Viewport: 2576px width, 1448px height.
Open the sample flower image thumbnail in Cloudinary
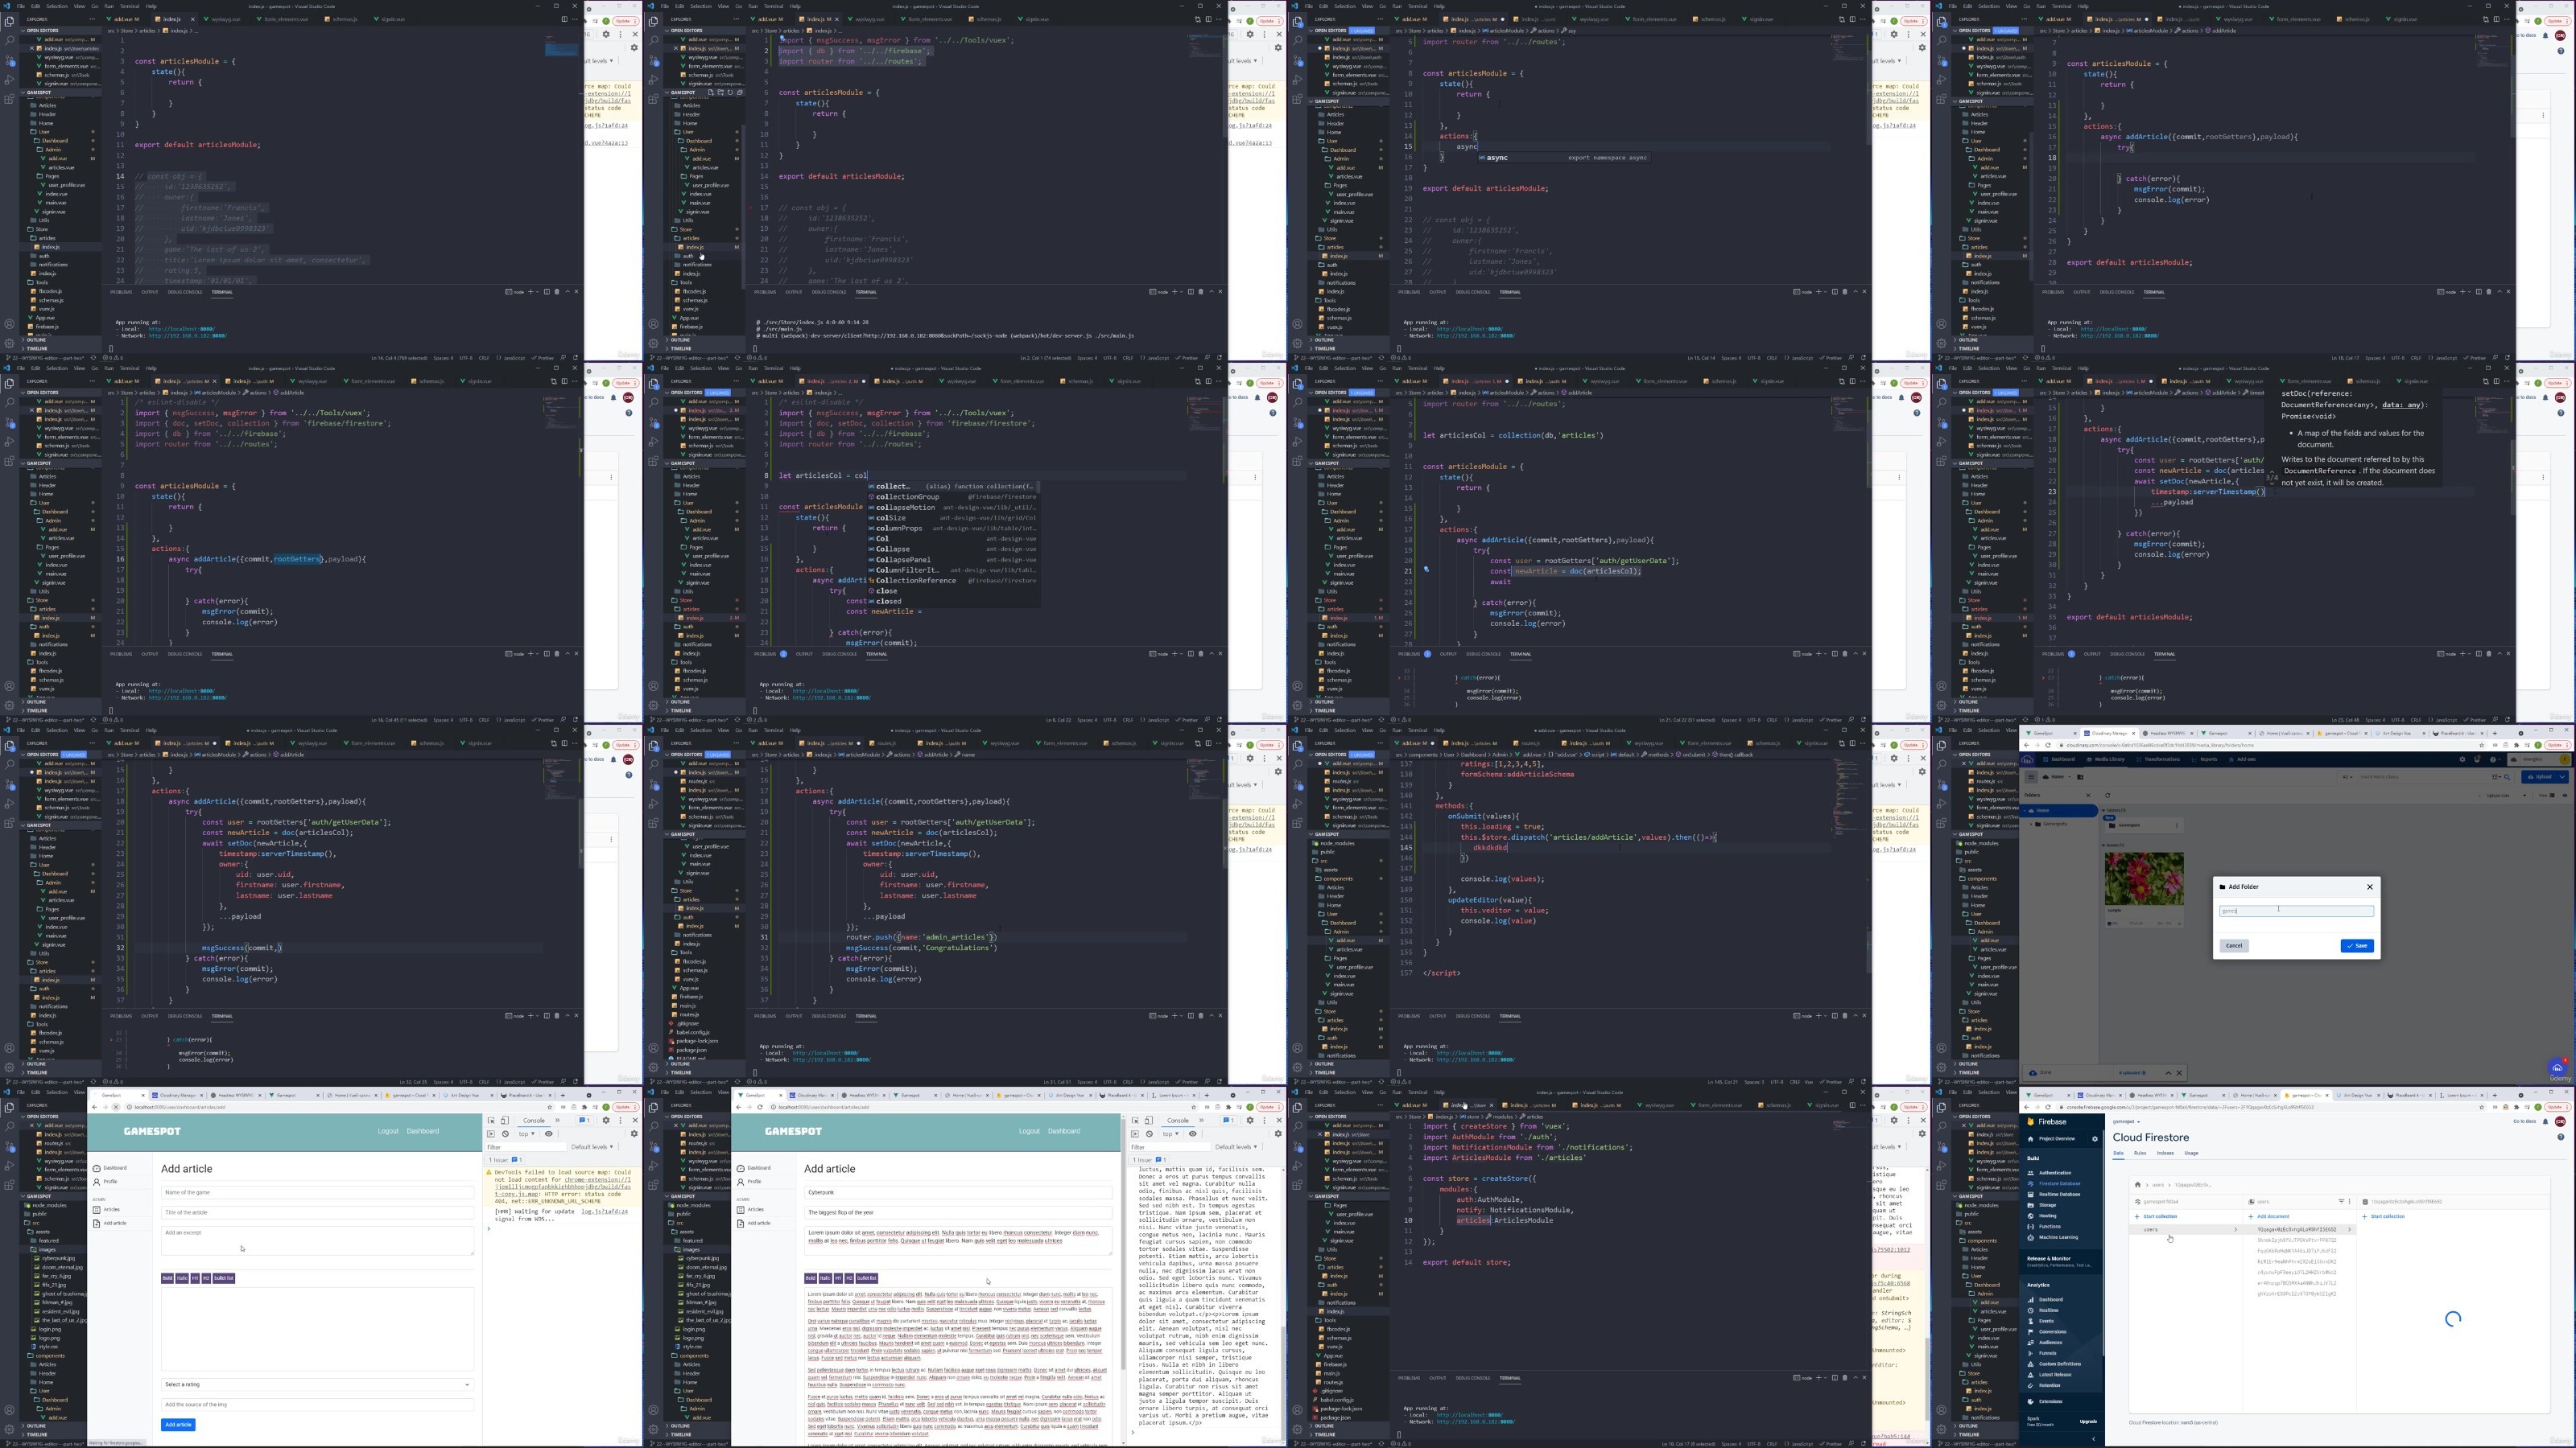click(x=2144, y=879)
